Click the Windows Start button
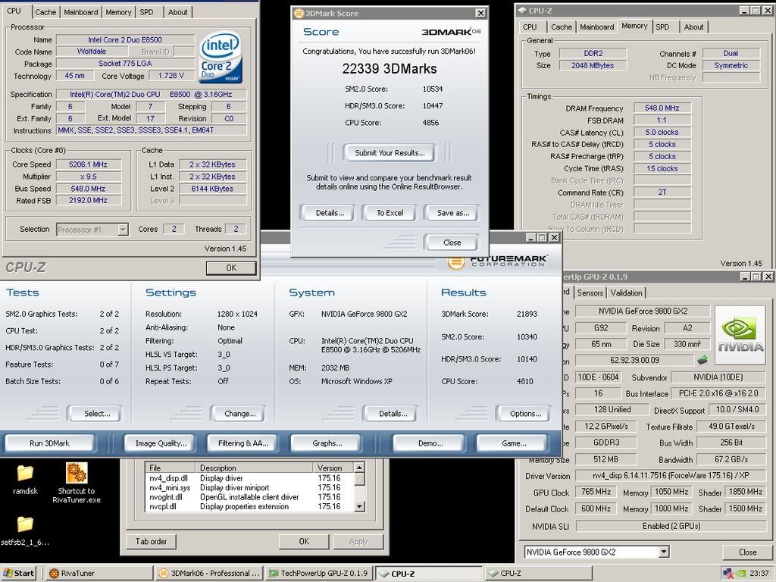 (x=19, y=573)
